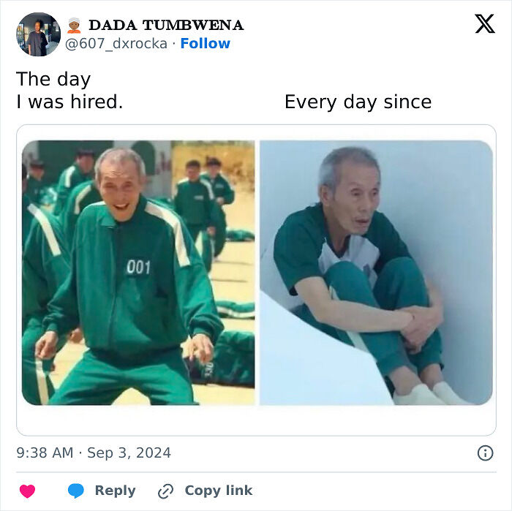This screenshot has width=512, height=511.
Task: Click the emoji beside DADA TUMBWENA name
Action: [x=74, y=26]
